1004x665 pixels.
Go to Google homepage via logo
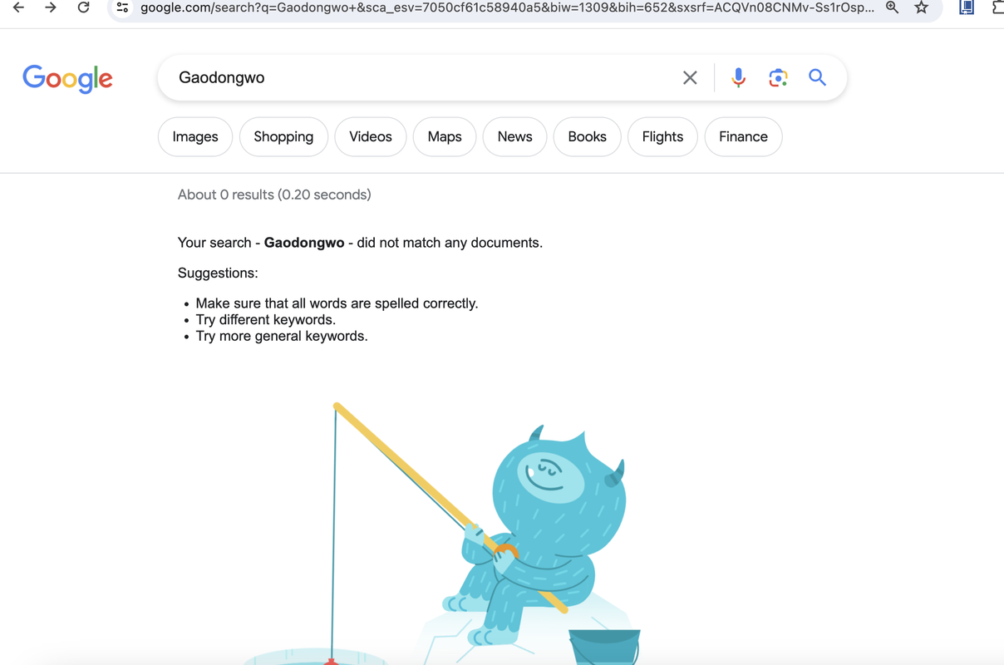tap(67, 79)
